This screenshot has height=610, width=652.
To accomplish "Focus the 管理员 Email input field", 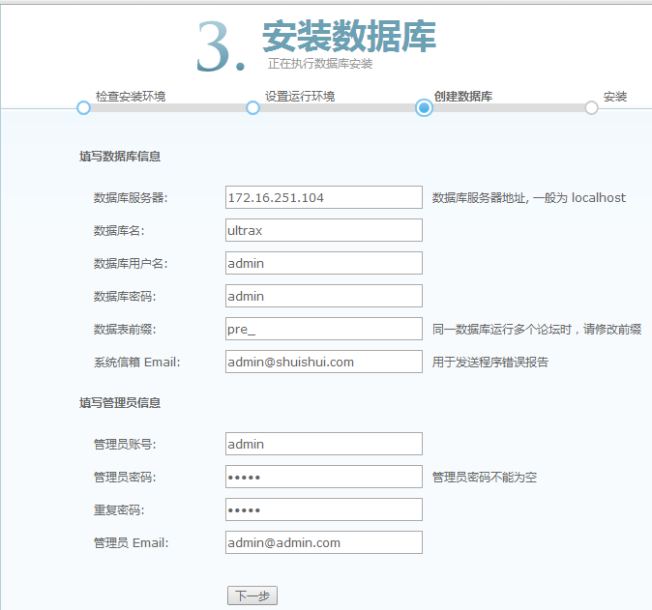I will pos(324,542).
